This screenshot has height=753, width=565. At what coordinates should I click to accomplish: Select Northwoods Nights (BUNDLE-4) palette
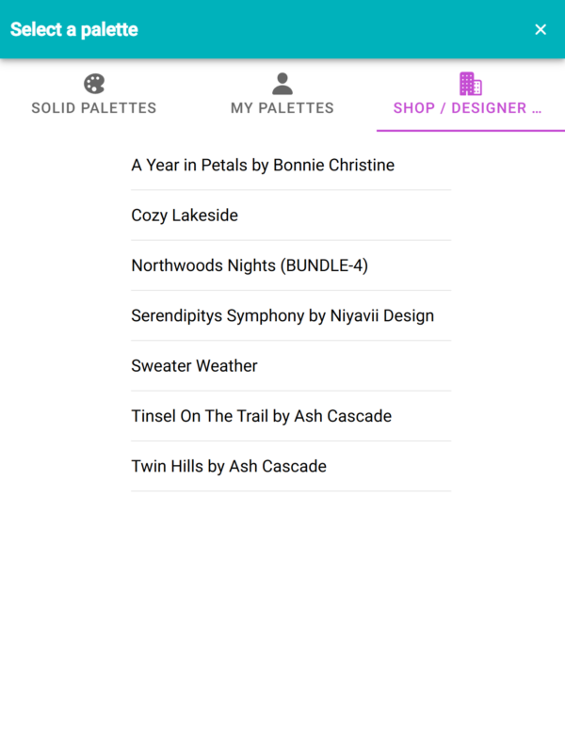coord(250,265)
